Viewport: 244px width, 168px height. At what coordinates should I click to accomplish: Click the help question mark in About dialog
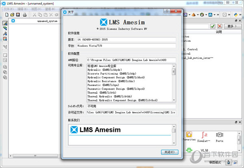click(167, 11)
